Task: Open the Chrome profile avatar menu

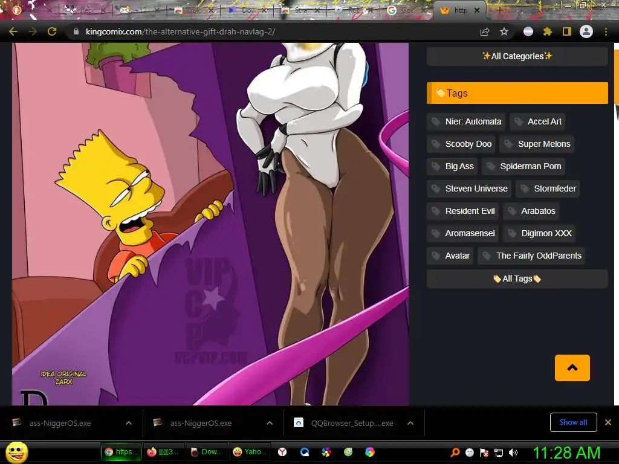Action: click(x=586, y=31)
